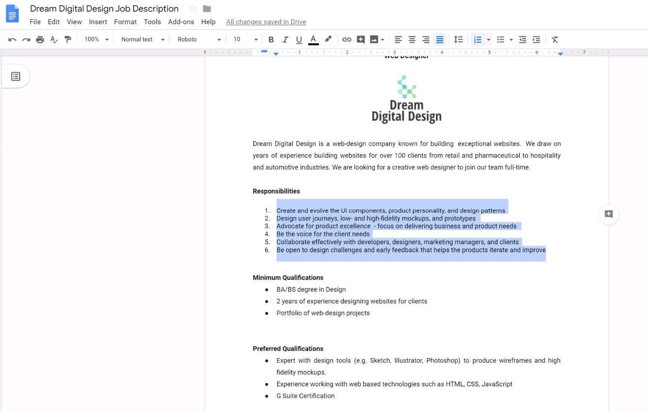Click the document title to rename it
Viewport: 648px width, 411px height.
(x=104, y=9)
